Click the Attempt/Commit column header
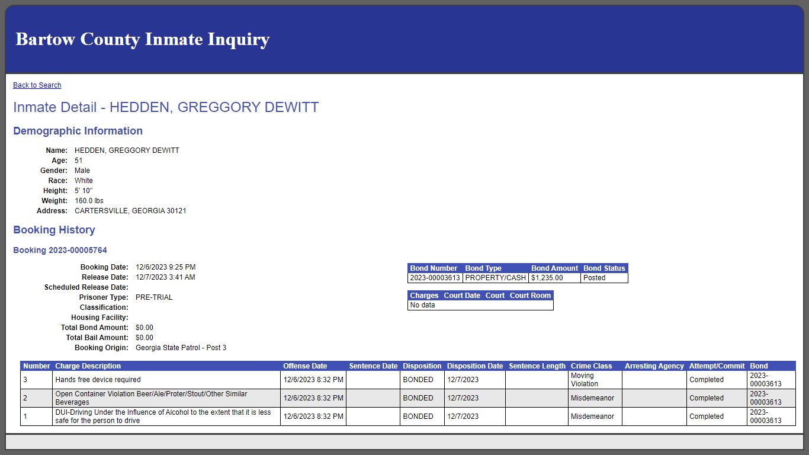The height and width of the screenshot is (455, 809). (x=717, y=366)
